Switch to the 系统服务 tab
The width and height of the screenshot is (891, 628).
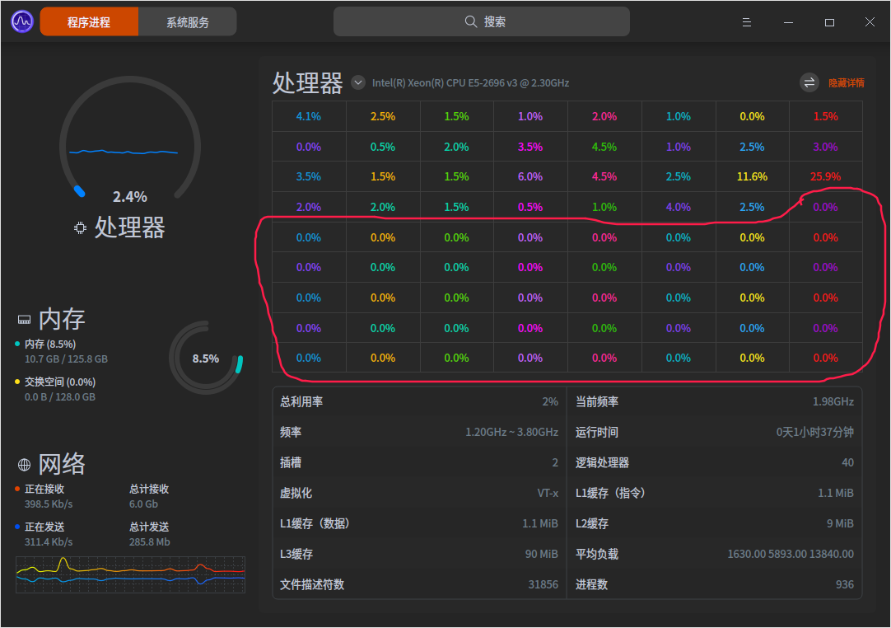point(187,21)
